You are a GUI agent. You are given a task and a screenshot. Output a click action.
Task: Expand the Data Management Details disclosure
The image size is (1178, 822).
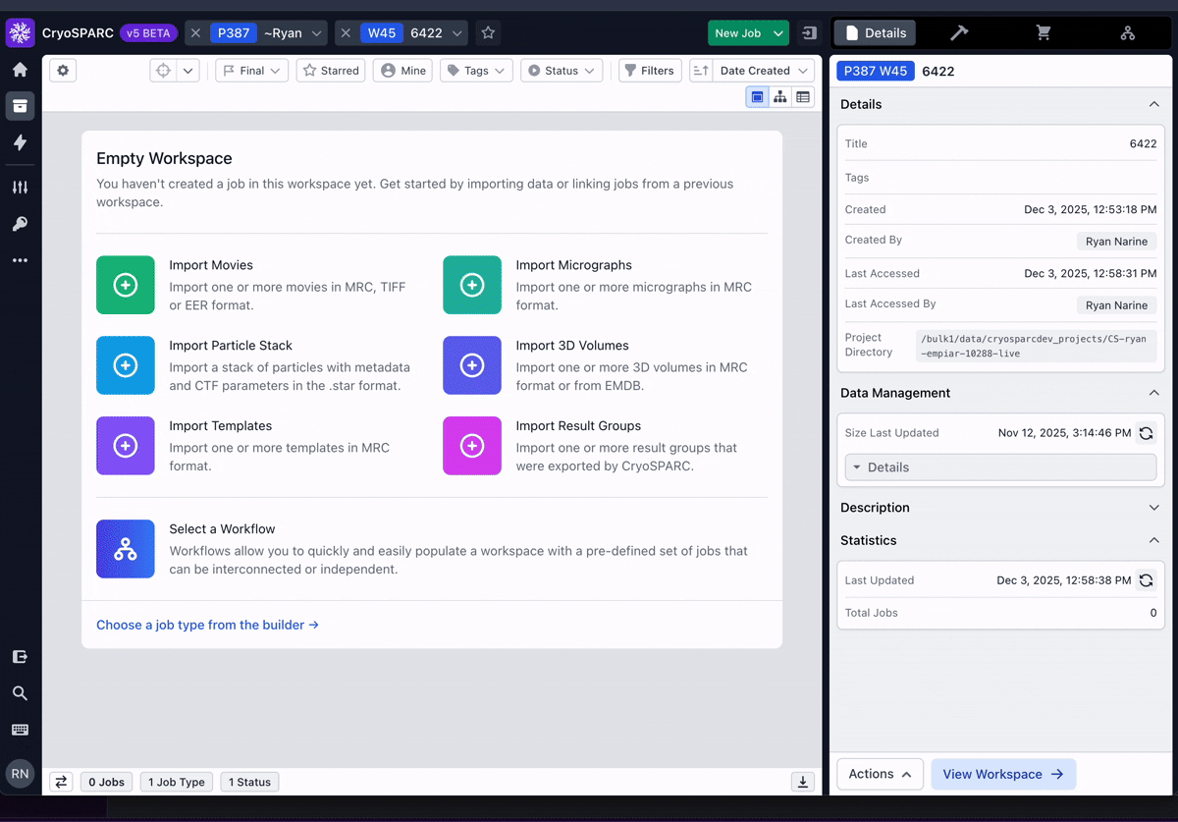pos(1000,467)
